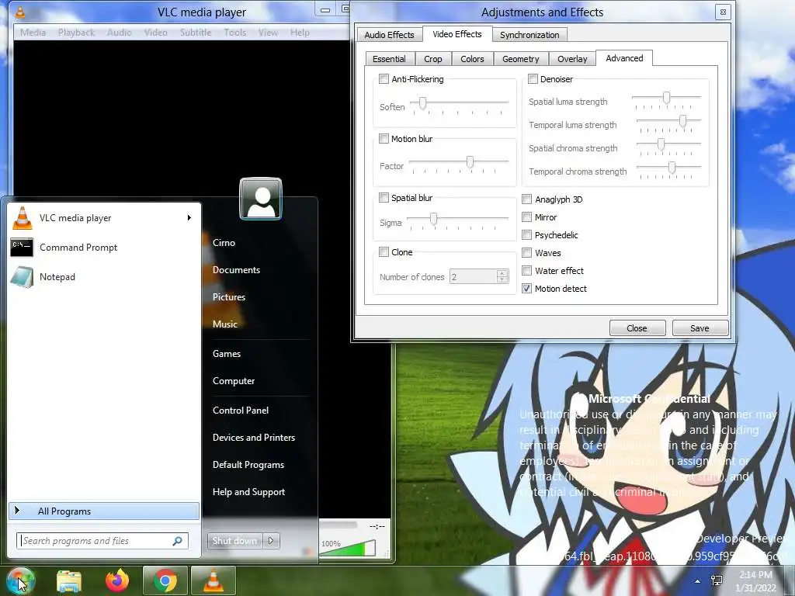The height and width of the screenshot is (596, 795).
Task: Switch to the Audio Effects tab
Action: click(389, 35)
